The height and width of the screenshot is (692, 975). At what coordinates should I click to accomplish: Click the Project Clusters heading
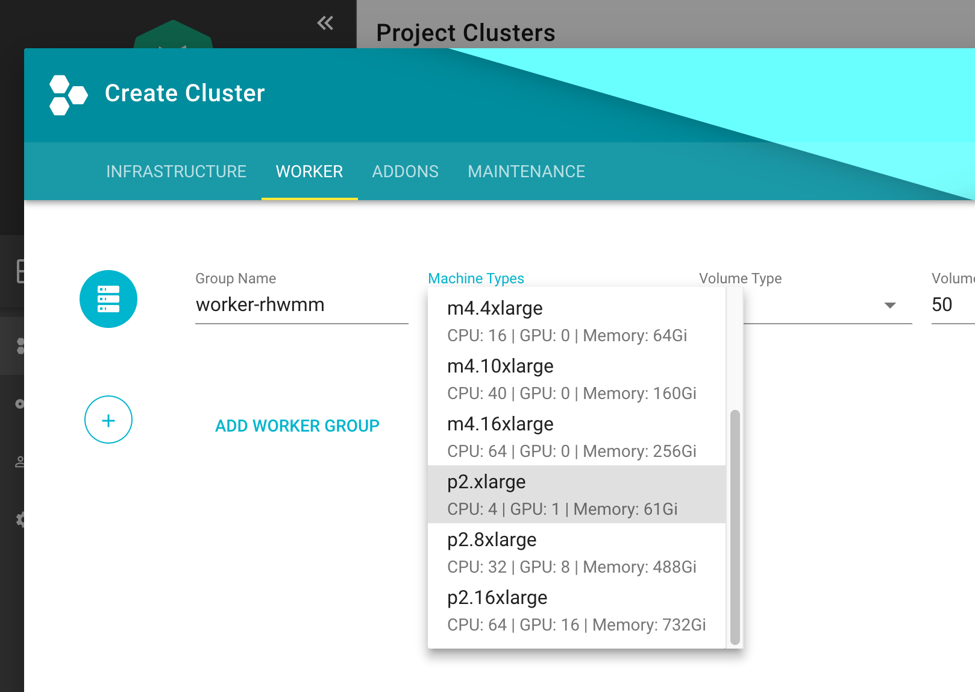[465, 33]
